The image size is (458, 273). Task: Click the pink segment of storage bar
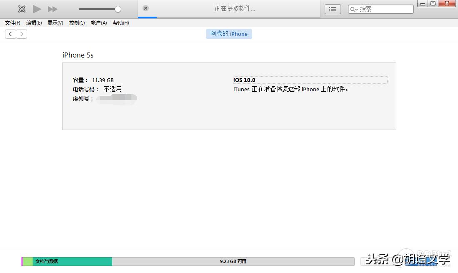(22, 261)
